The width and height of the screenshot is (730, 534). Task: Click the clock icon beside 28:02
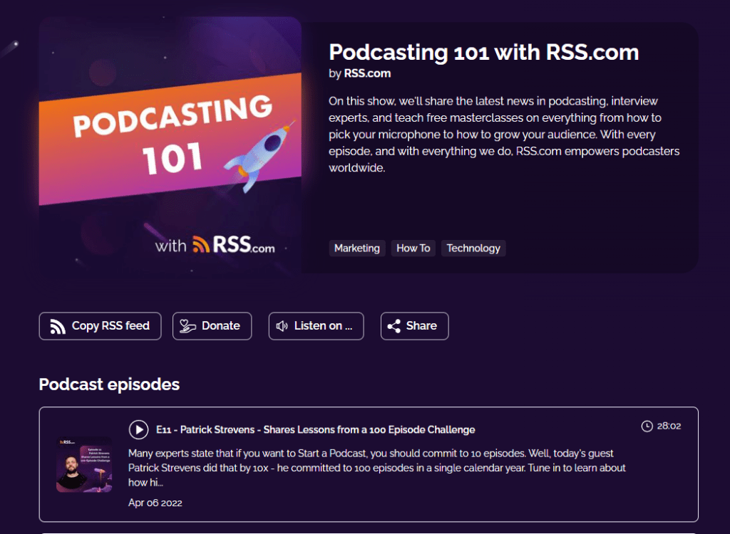tap(647, 426)
